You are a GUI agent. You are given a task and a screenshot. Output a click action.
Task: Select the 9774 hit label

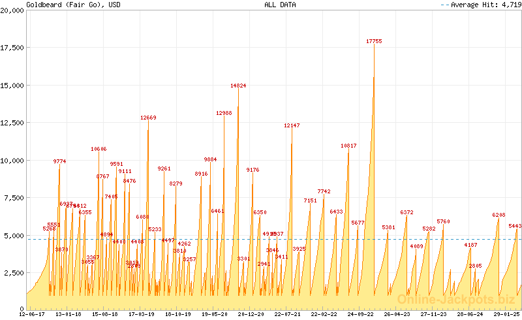click(x=59, y=161)
